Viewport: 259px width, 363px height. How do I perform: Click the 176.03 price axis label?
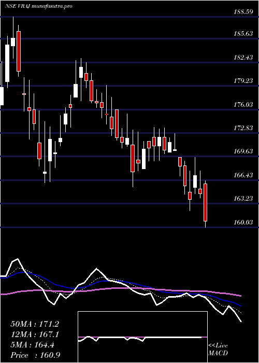pyautogui.click(x=243, y=105)
